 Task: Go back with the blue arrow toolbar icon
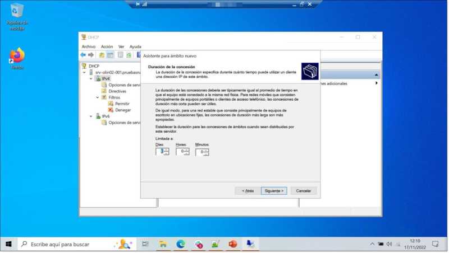coord(83,55)
